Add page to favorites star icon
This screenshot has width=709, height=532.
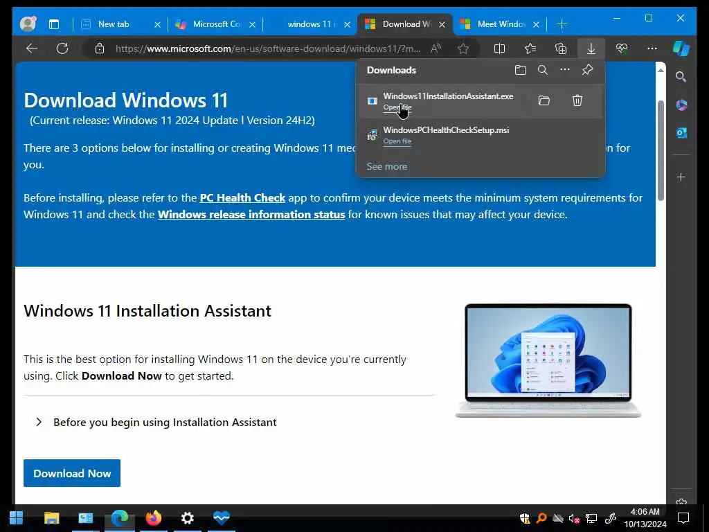coord(463,48)
